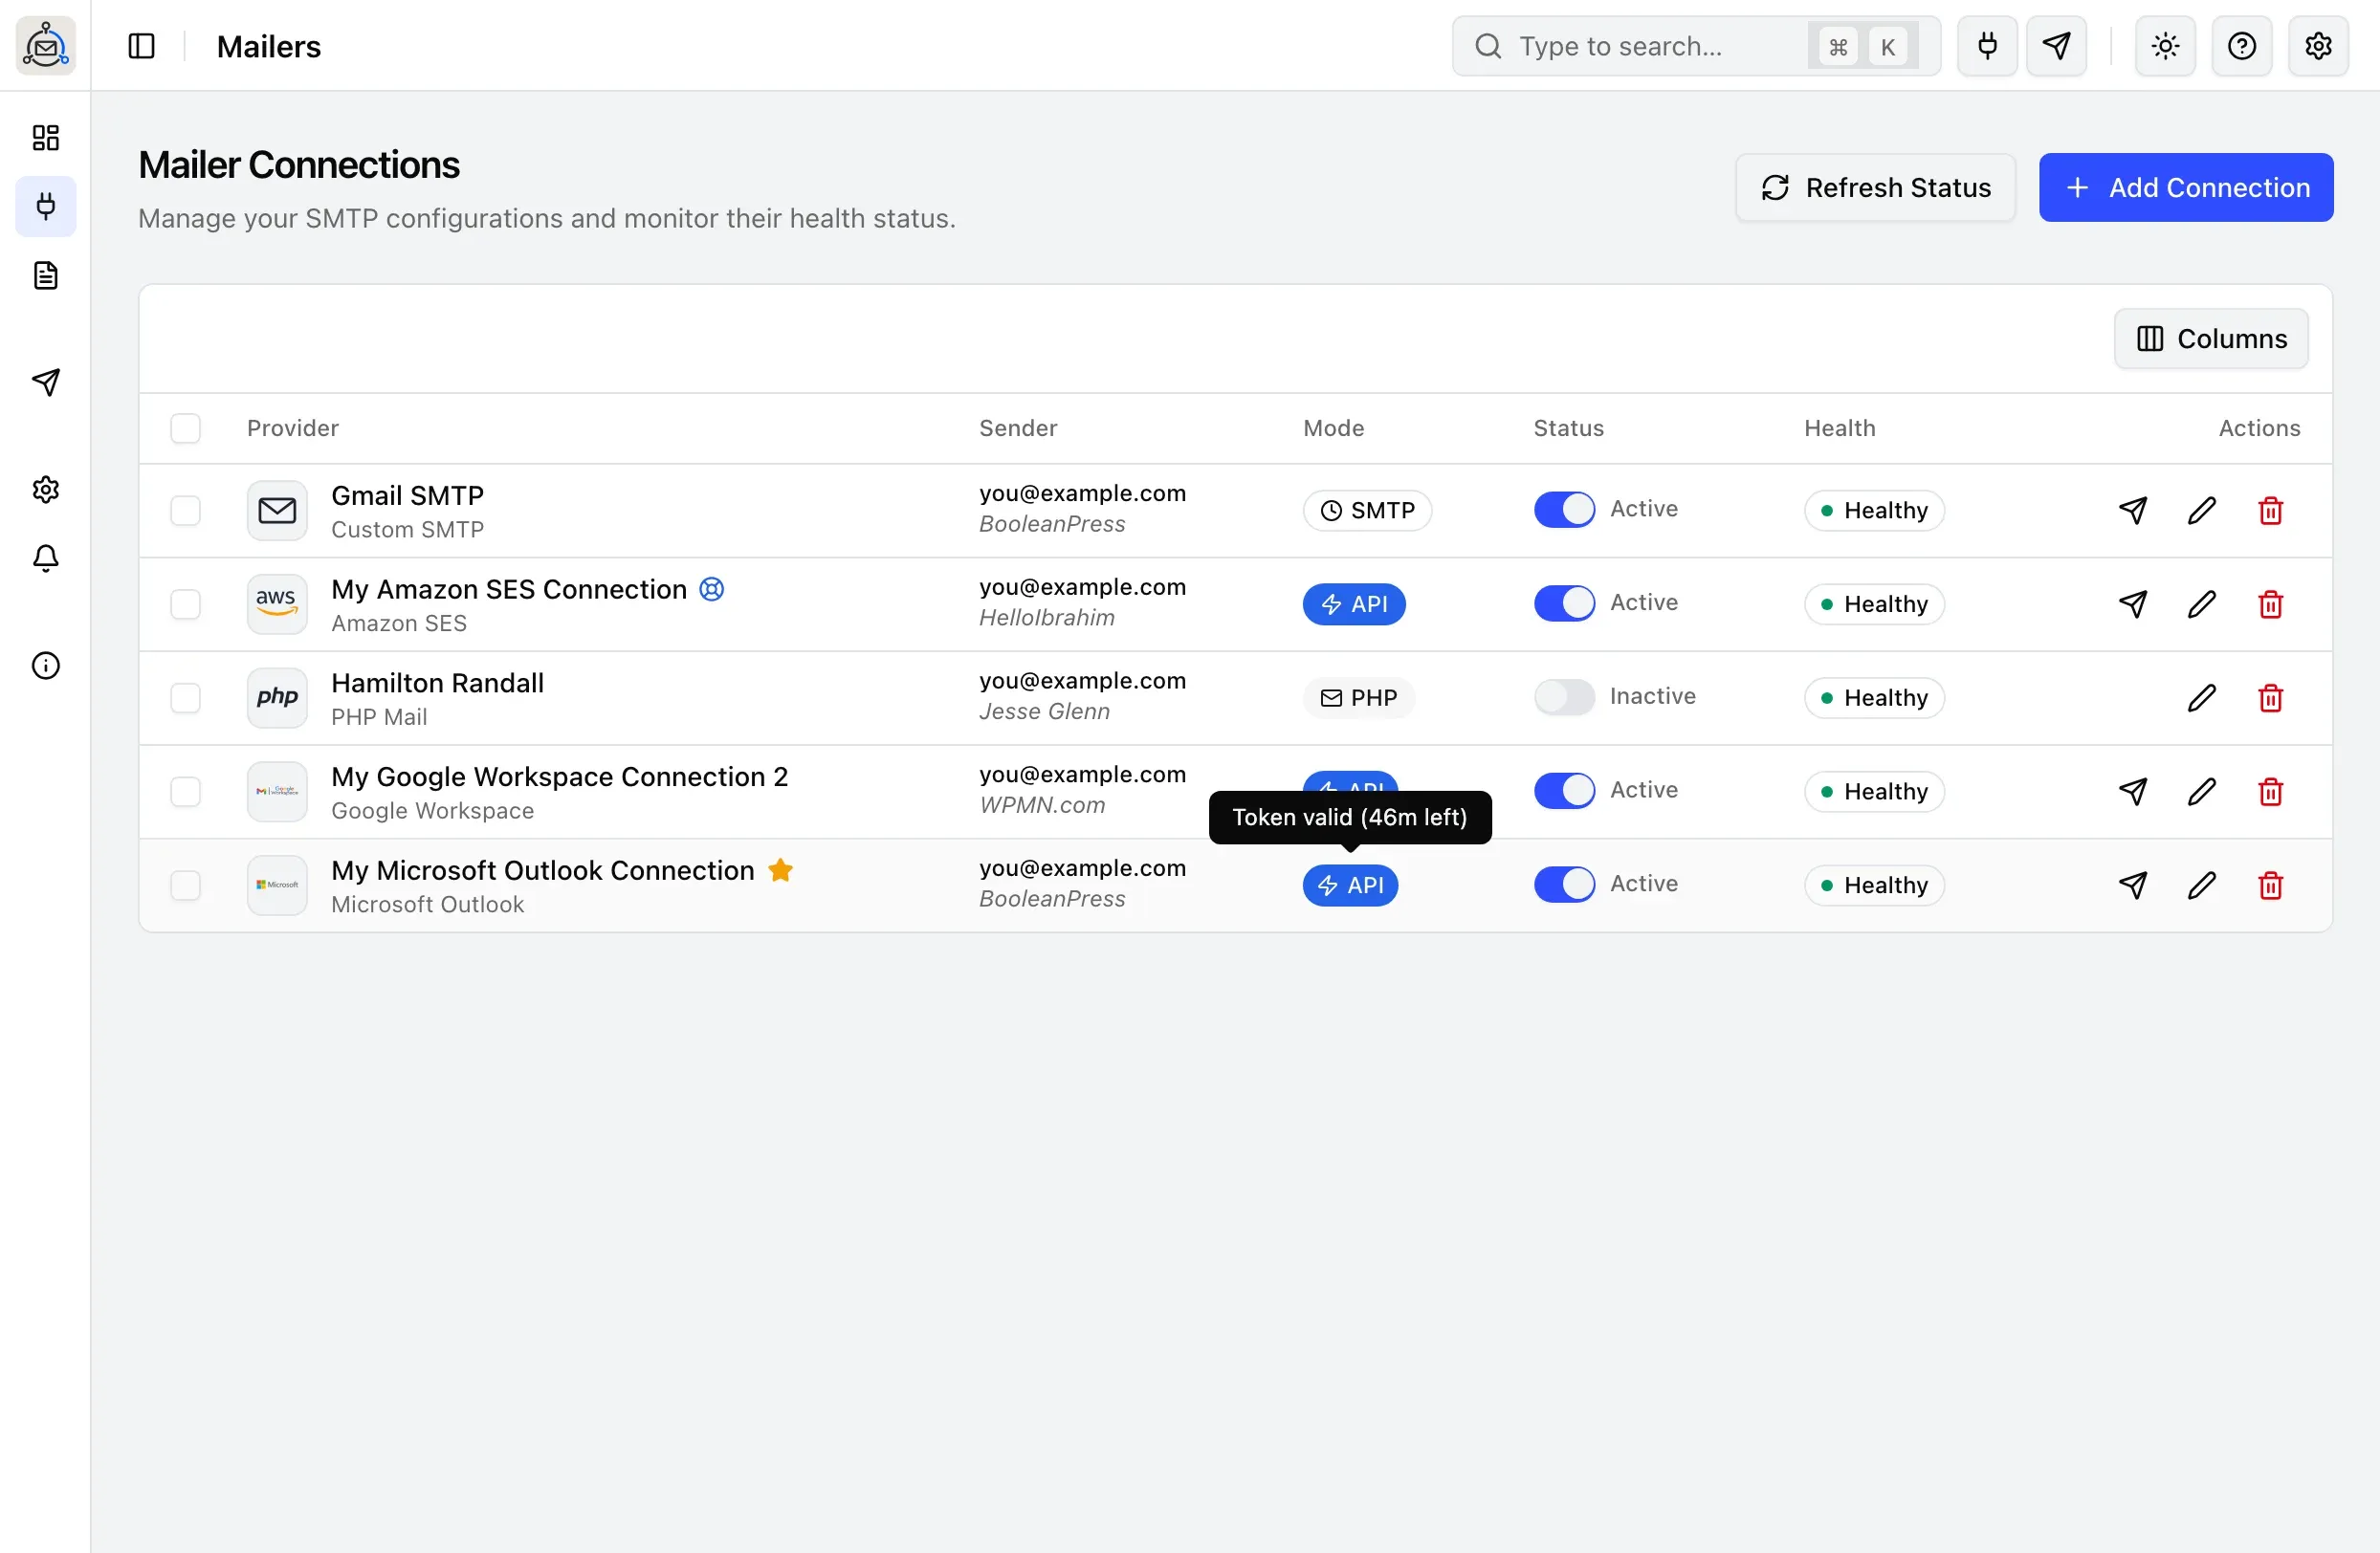This screenshot has width=2380, height=1553.
Task: Click Add Connection button
Action: click(x=2186, y=187)
